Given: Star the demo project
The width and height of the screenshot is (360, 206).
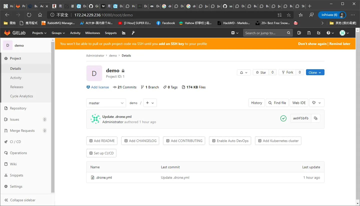Looking at the screenshot, I should click(261, 72).
